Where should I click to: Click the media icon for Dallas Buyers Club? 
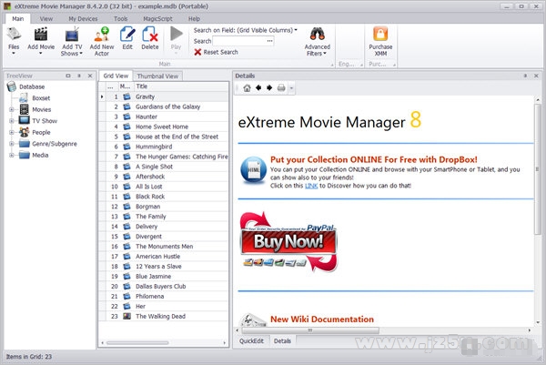(127, 287)
